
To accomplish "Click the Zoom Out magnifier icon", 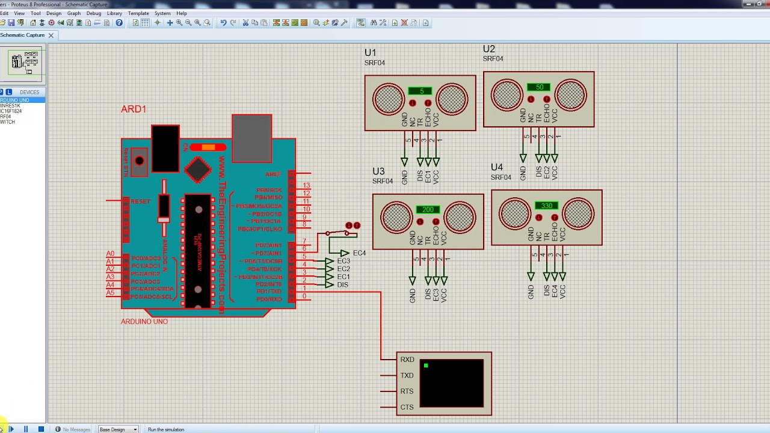I will click(x=188, y=23).
